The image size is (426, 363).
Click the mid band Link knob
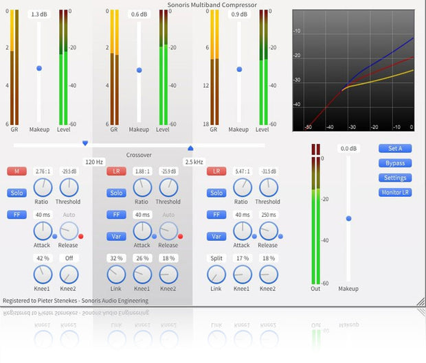point(116,274)
